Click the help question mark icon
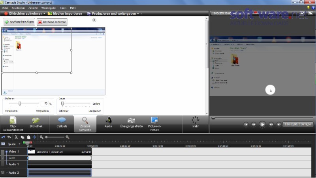Viewport: 316px width, 178px height. [313, 8]
